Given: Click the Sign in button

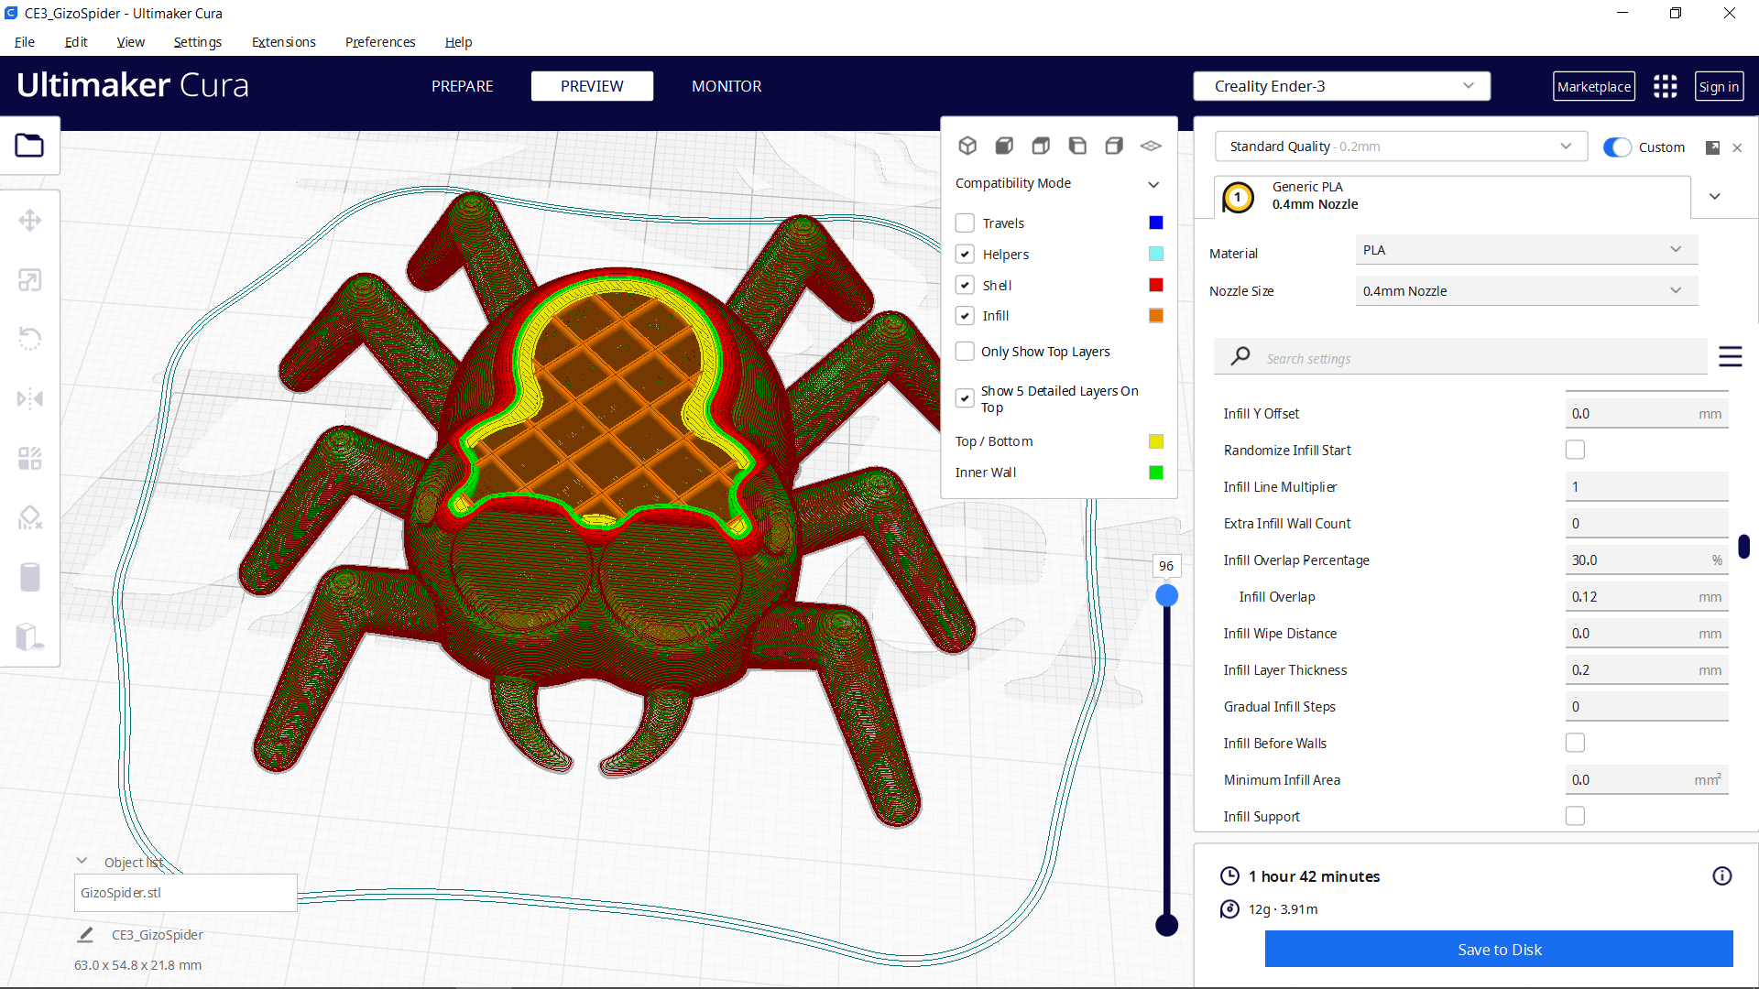Looking at the screenshot, I should [x=1719, y=86].
